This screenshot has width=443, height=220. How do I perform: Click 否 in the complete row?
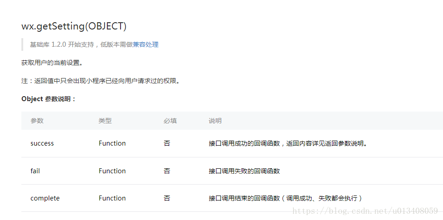tap(167, 198)
